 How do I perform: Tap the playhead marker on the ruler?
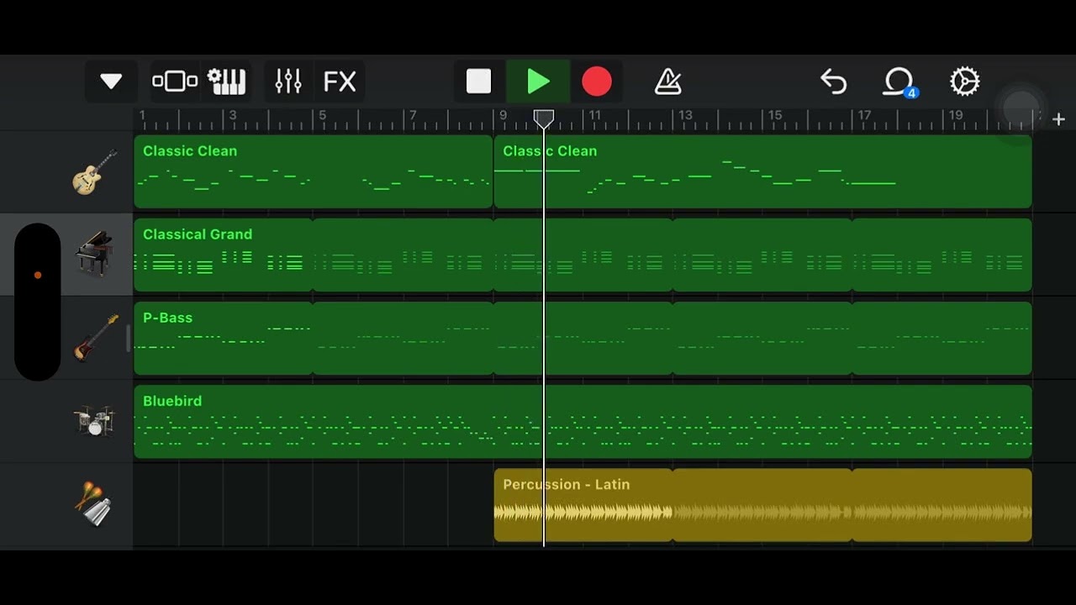544,119
